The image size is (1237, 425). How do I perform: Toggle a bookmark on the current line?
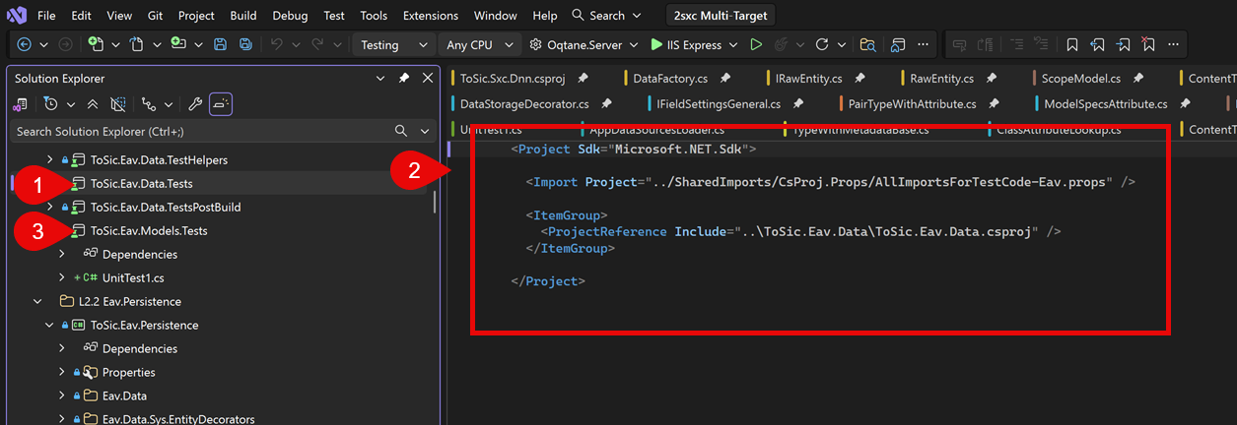(1072, 44)
